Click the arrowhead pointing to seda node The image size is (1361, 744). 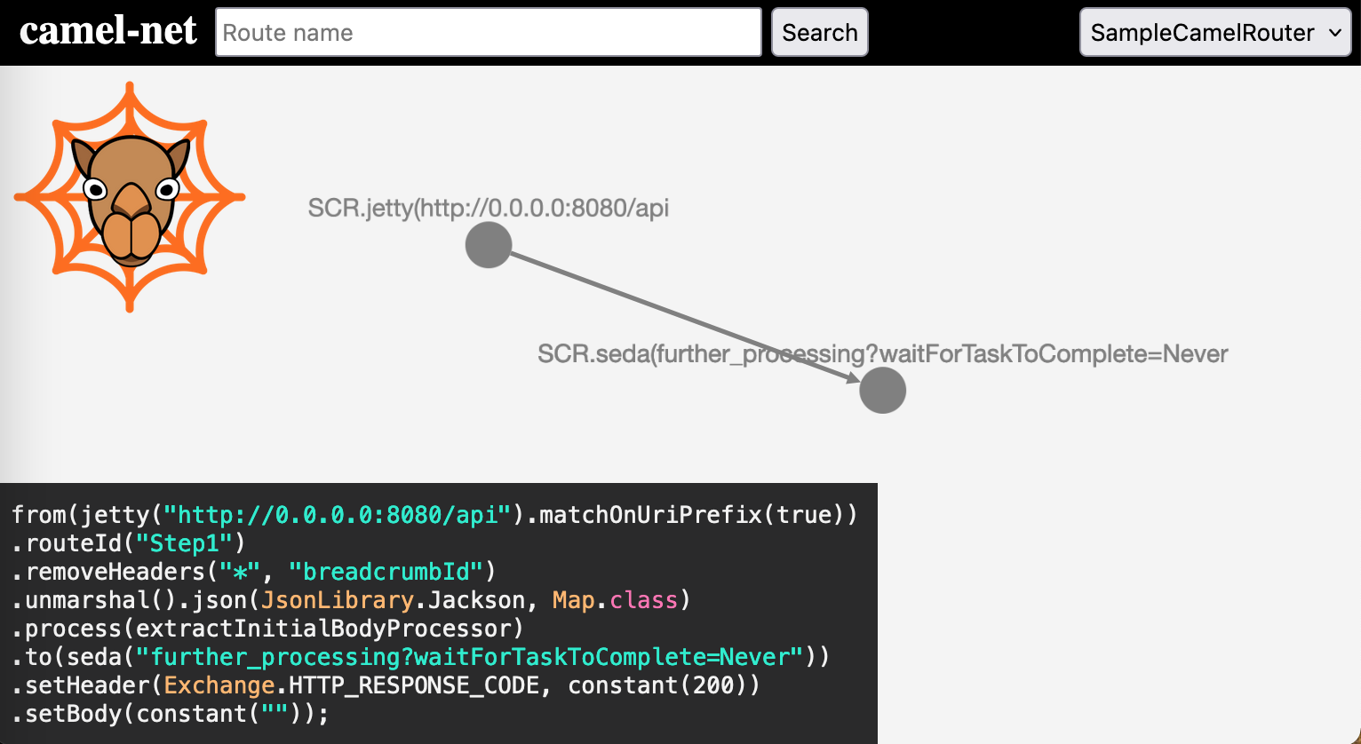click(x=851, y=378)
